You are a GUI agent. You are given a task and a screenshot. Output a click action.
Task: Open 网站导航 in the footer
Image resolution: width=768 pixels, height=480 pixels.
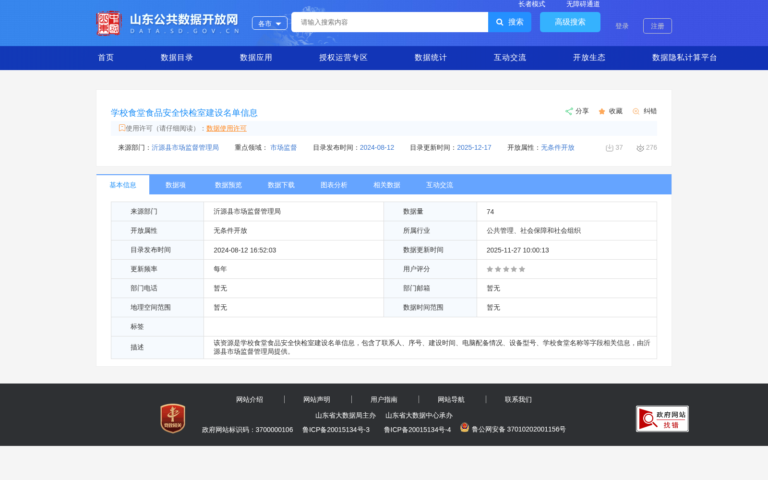click(x=451, y=399)
